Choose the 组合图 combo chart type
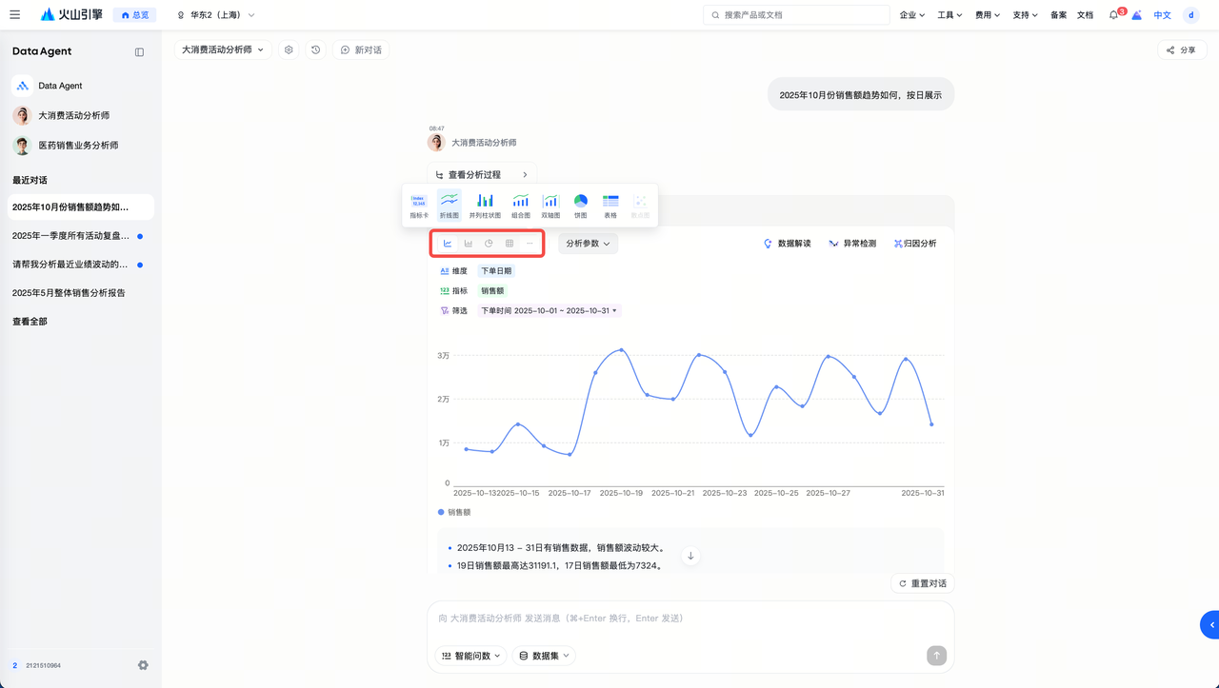 [521, 206]
